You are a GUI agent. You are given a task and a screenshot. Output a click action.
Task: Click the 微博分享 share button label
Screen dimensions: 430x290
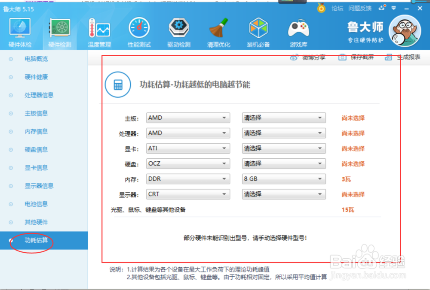tap(314, 57)
